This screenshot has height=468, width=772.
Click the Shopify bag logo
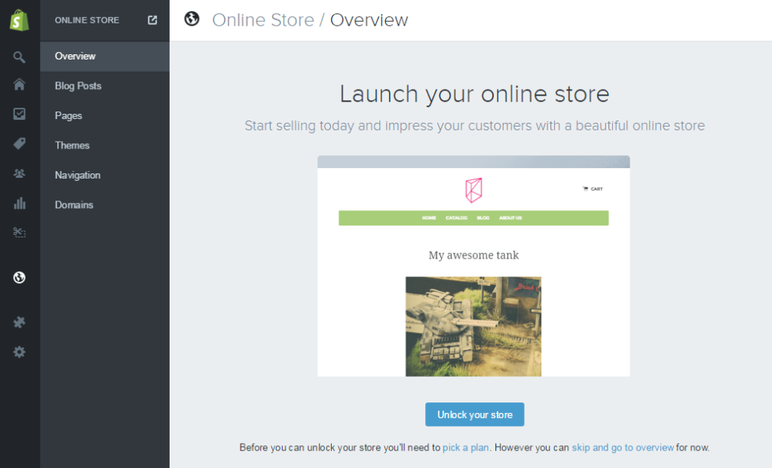click(20, 20)
